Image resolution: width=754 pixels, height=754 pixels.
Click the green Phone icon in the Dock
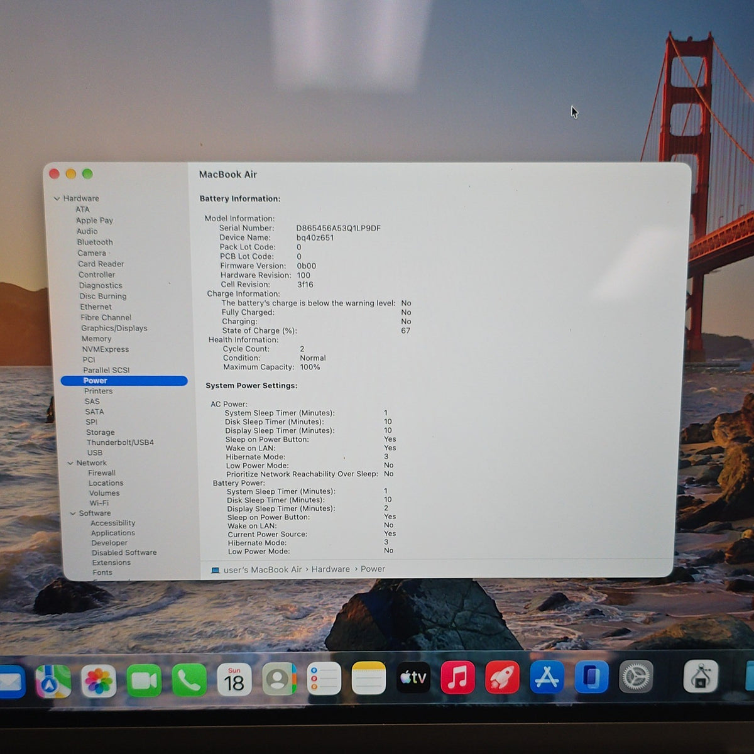point(189,680)
